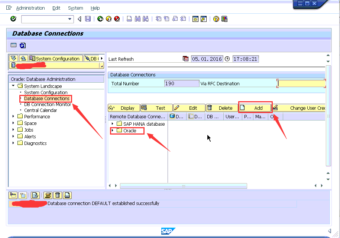Viewport: 340px width, 238px height.
Task: Click the Find Next binoculars icon
Action: tap(146, 19)
